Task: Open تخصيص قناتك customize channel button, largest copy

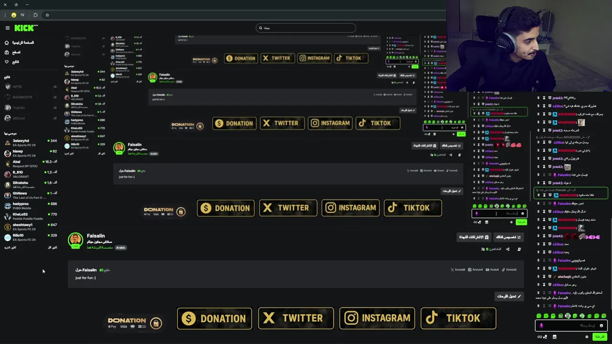Action: tap(509, 237)
